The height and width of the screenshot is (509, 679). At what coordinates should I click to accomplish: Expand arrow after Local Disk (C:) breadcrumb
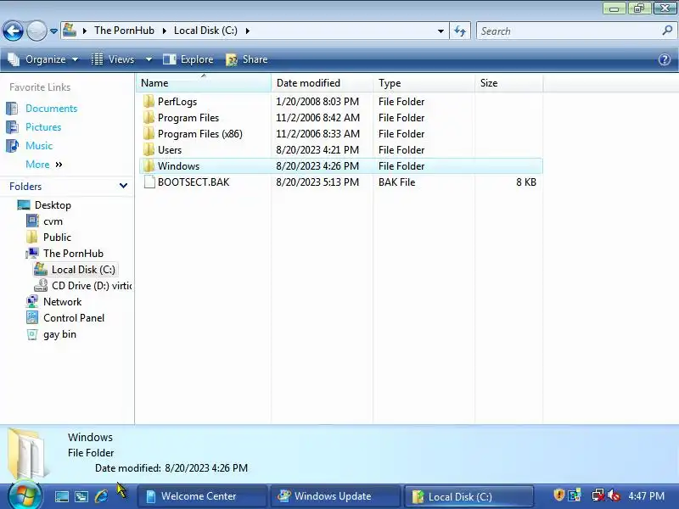coord(248,31)
